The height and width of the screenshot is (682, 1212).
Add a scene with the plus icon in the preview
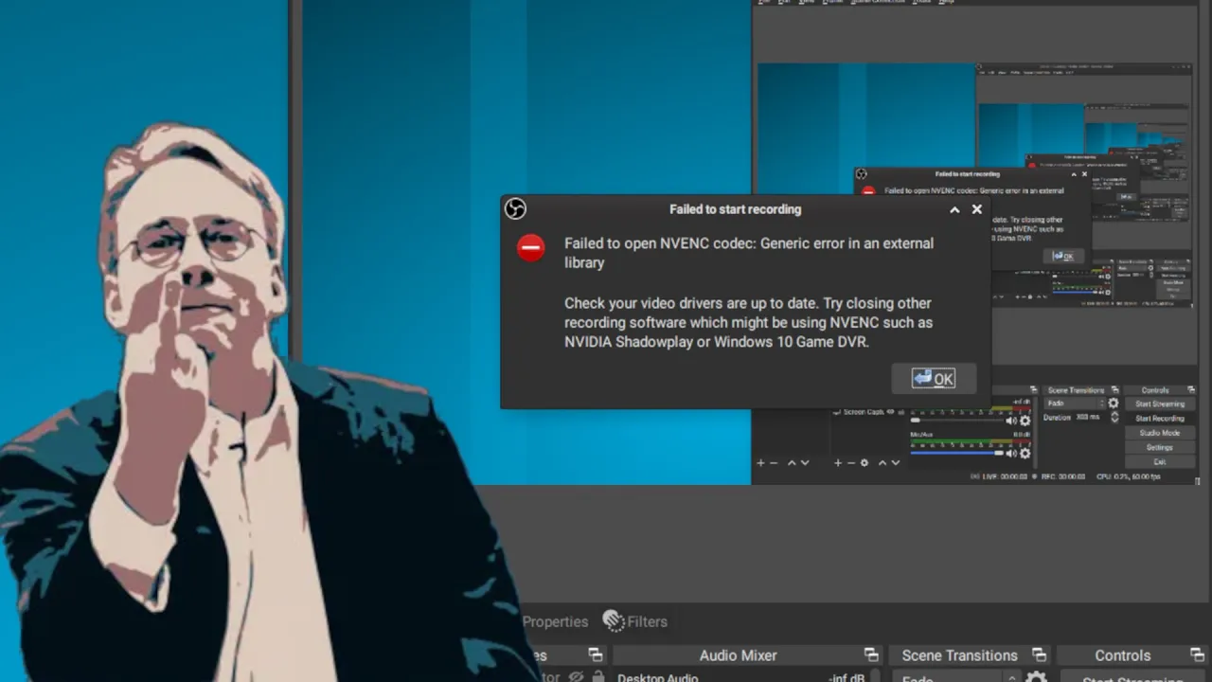[760, 463]
